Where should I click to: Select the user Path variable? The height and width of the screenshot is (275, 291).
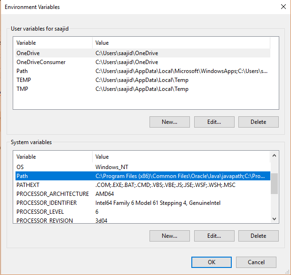coord(143,71)
